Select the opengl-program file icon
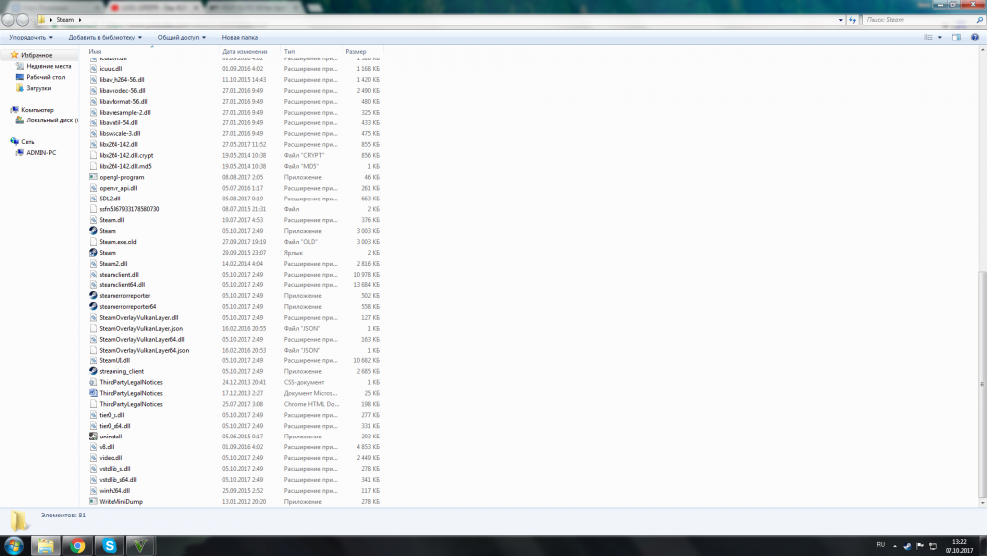The image size is (987, 556). [x=93, y=177]
